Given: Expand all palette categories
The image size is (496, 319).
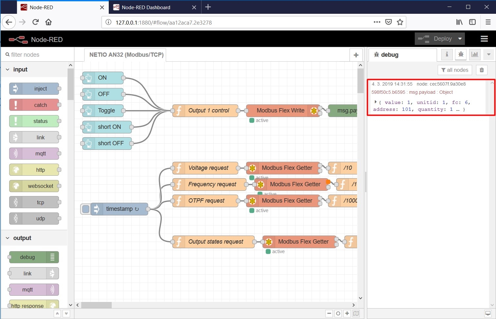Looking at the screenshot, I should pos(66,313).
